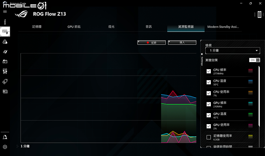Open the 檢視 1 分鐘 dropdown
265x156 pixels.
pos(233,50)
